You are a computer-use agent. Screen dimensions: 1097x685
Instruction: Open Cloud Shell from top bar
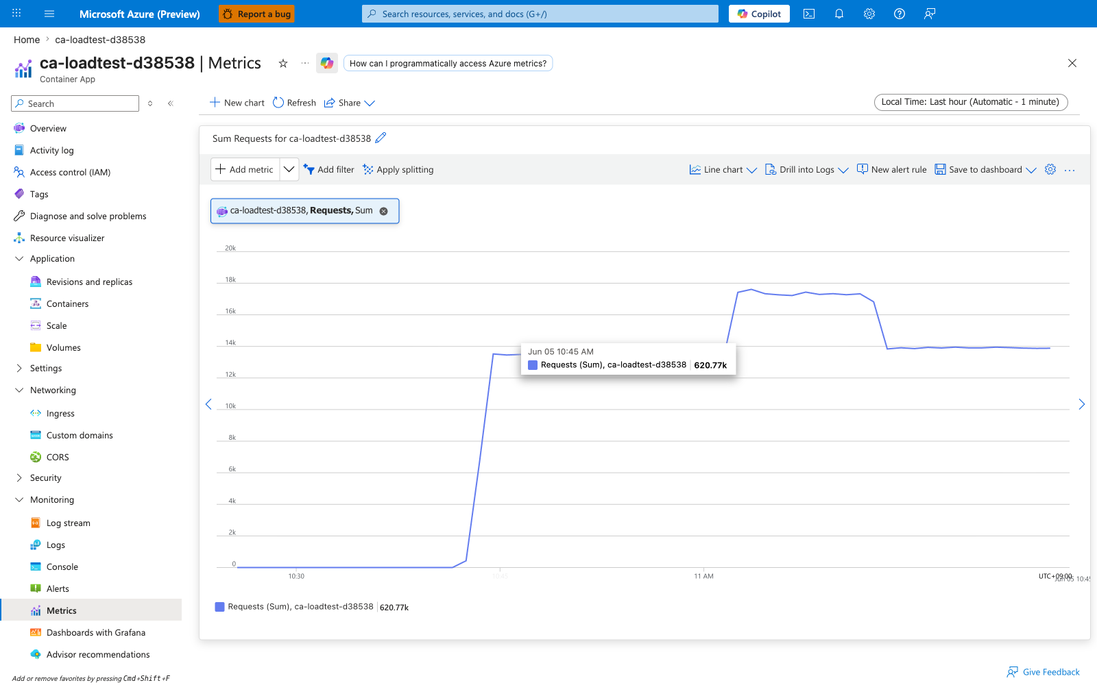pos(809,14)
